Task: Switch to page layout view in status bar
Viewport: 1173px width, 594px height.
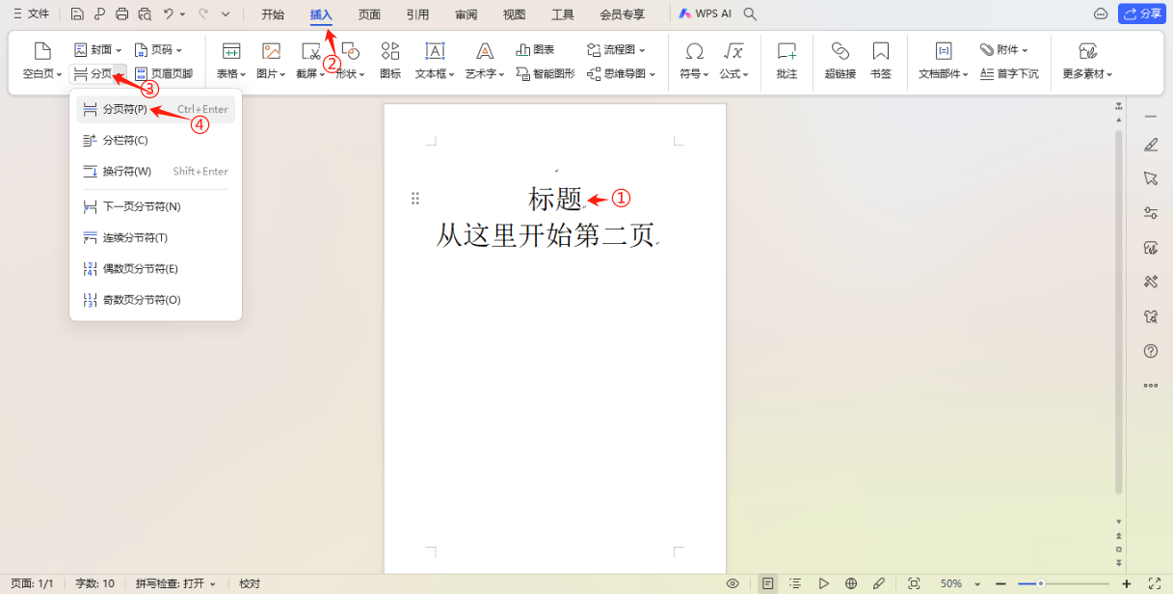Action: pos(767,583)
